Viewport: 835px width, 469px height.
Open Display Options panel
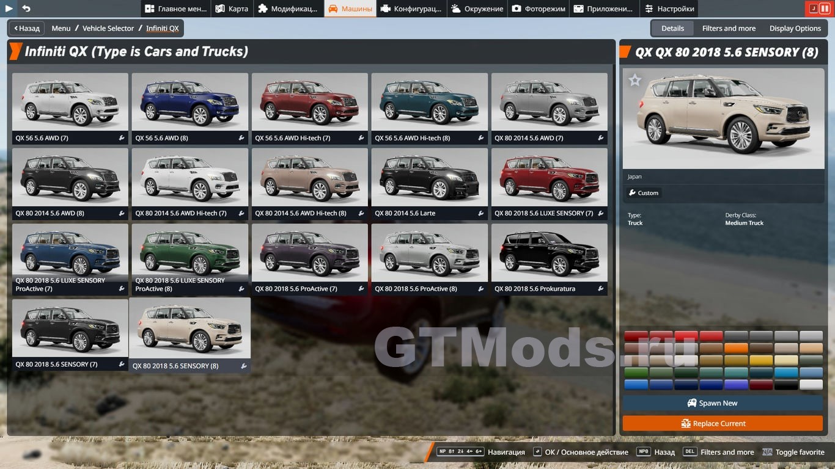click(x=795, y=28)
